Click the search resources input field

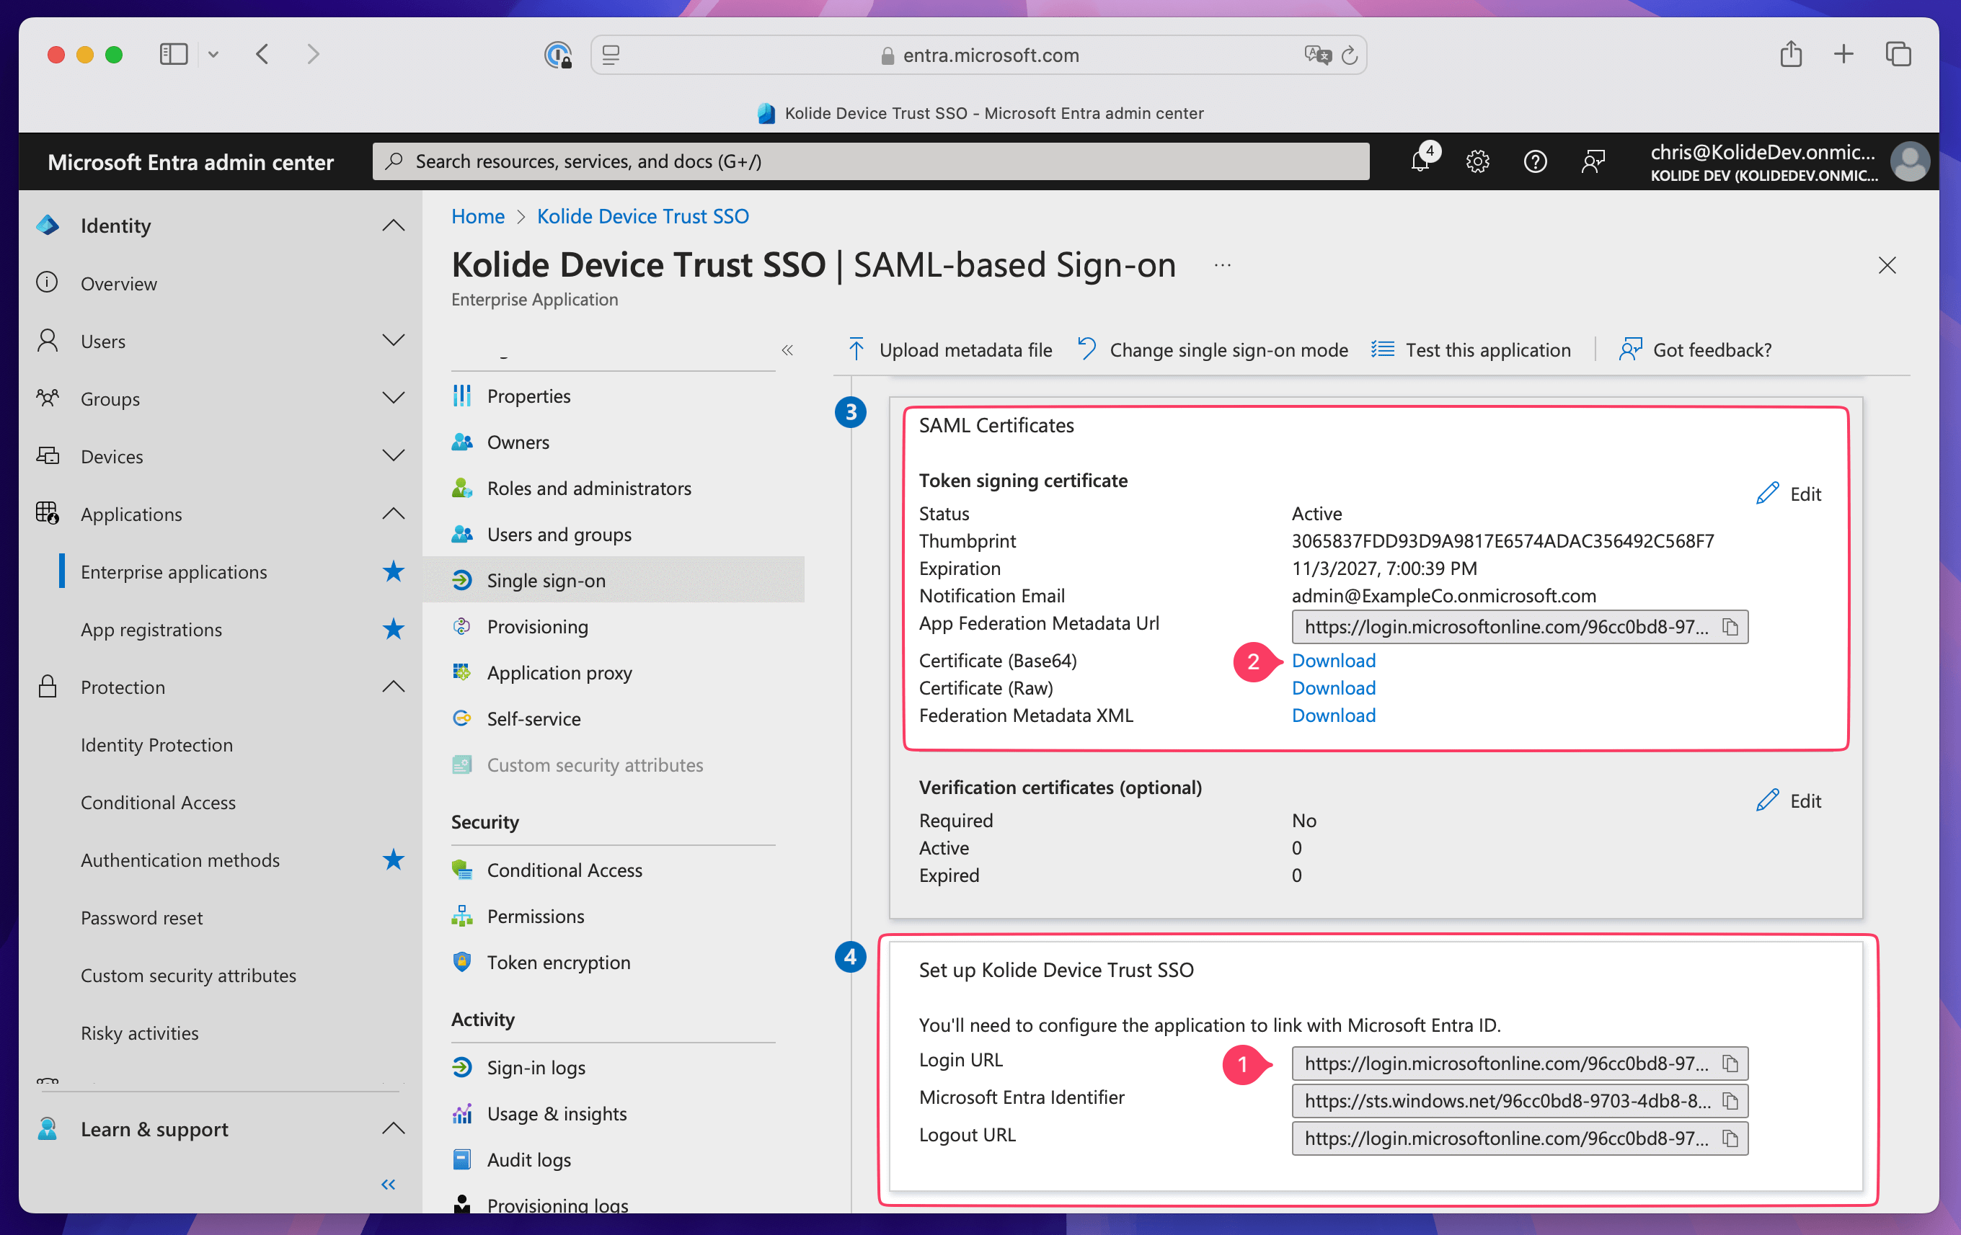[x=869, y=161]
